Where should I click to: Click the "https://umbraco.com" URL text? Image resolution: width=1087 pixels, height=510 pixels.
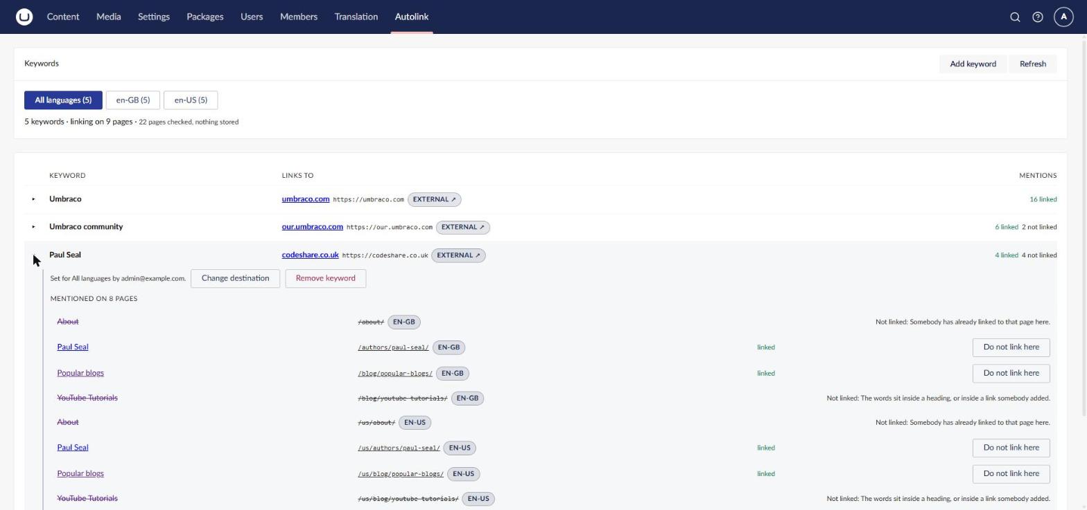[x=368, y=200]
